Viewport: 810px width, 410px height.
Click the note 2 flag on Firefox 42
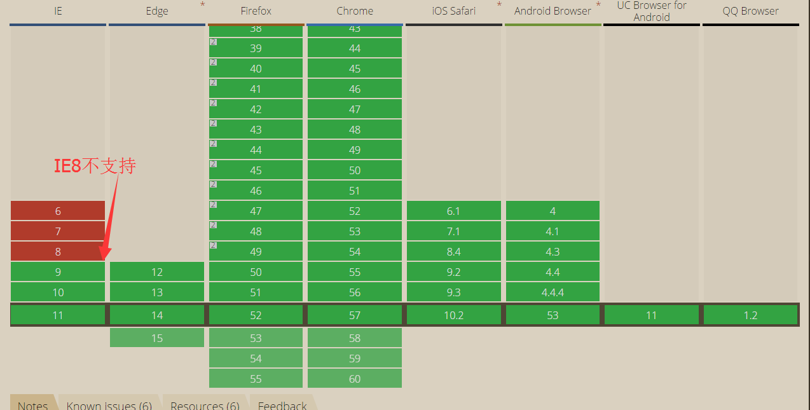point(213,103)
